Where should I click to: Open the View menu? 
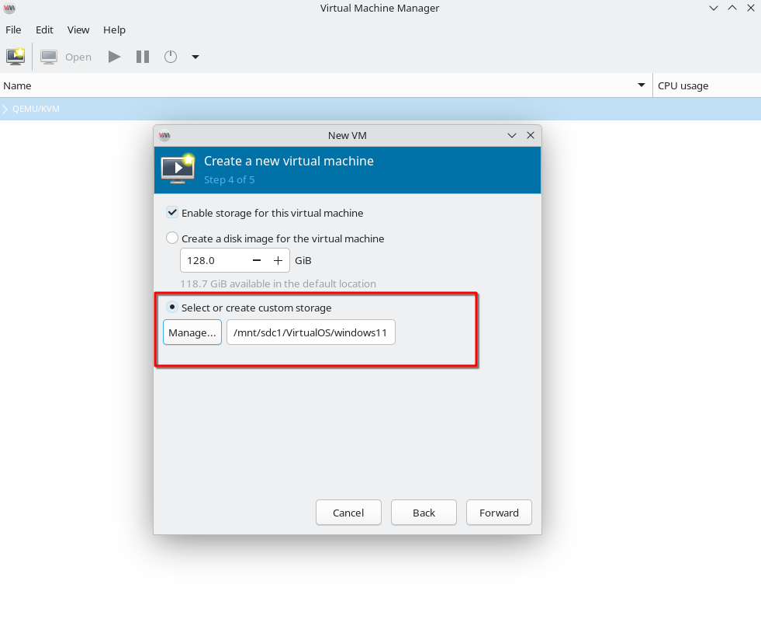pyautogui.click(x=78, y=30)
